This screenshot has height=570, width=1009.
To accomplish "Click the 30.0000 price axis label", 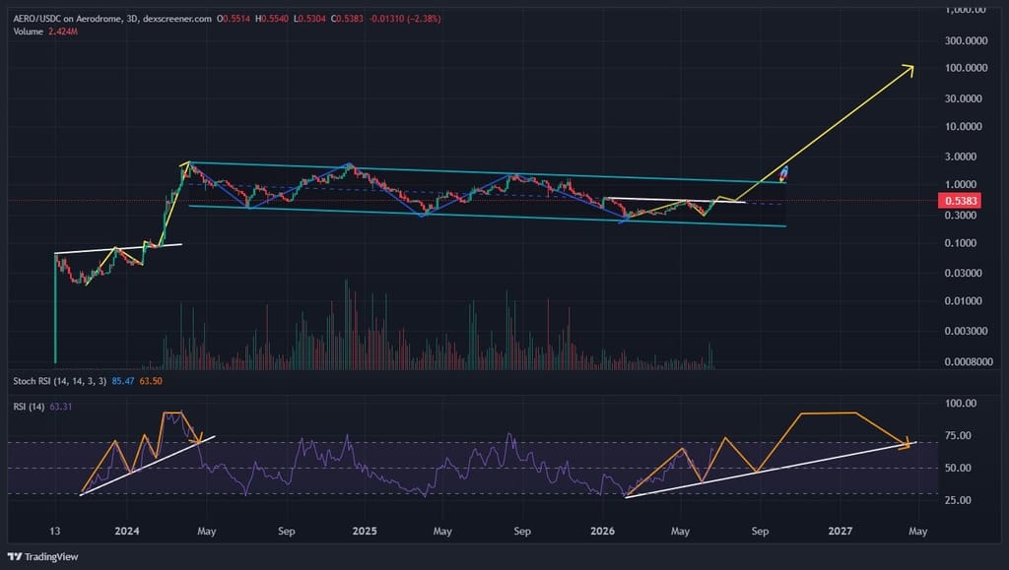I will (x=964, y=98).
